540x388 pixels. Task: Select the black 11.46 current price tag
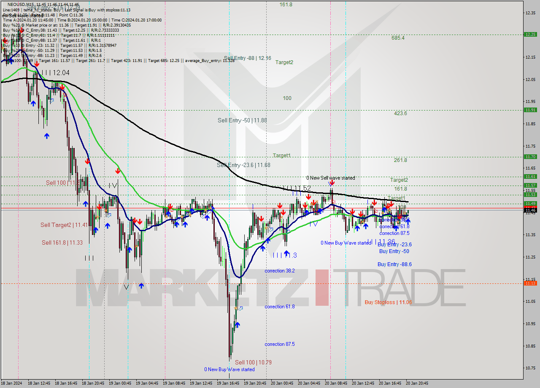coord(530,210)
